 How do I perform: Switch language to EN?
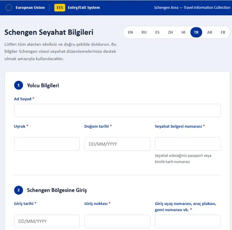pyautogui.click(x=130, y=32)
